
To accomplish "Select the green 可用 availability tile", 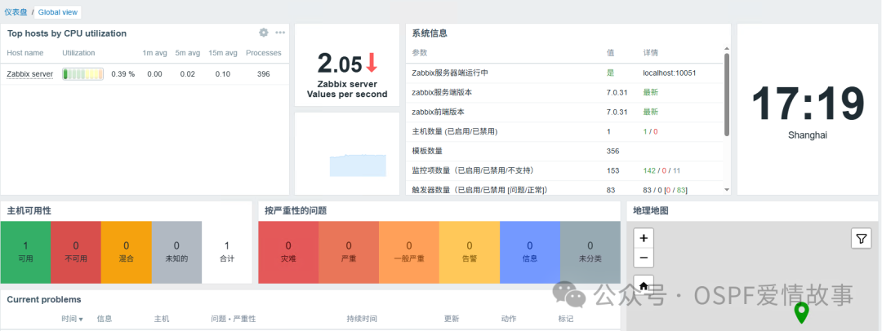I will click(25, 252).
